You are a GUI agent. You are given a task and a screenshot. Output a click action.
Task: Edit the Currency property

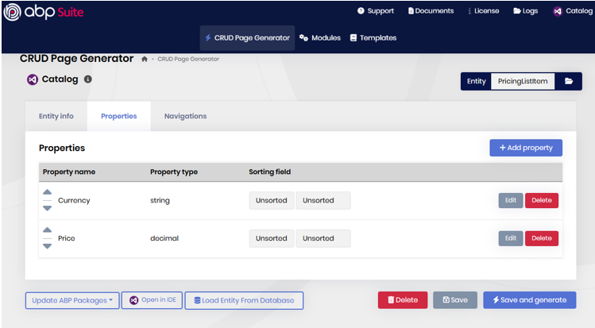510,200
